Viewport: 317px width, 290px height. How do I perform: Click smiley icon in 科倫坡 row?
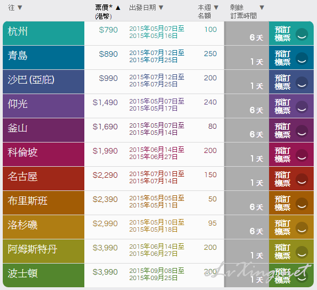302,155
